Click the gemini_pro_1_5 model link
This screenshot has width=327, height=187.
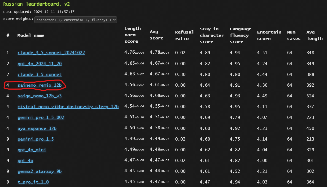(35, 139)
